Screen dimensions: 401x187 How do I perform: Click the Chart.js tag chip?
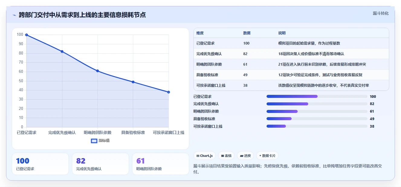pyautogui.click(x=205, y=156)
